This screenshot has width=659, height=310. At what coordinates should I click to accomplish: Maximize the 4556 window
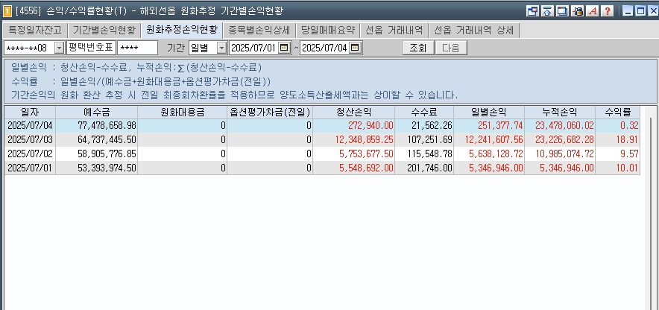640,11
